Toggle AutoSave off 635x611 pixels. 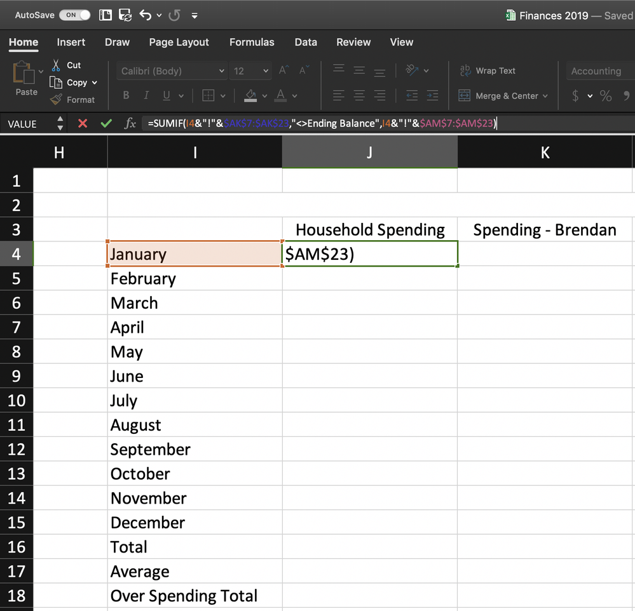[76, 15]
